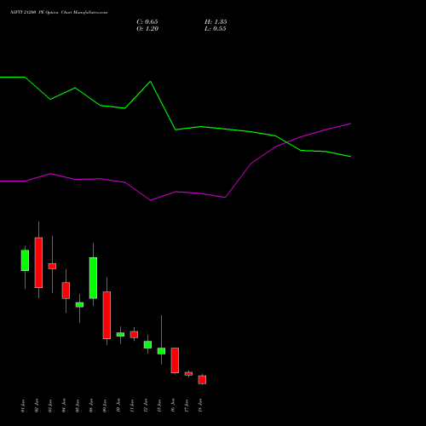Click the tiny red candle above 17 Jan
The height and width of the screenshot is (426, 426).
coord(188,374)
